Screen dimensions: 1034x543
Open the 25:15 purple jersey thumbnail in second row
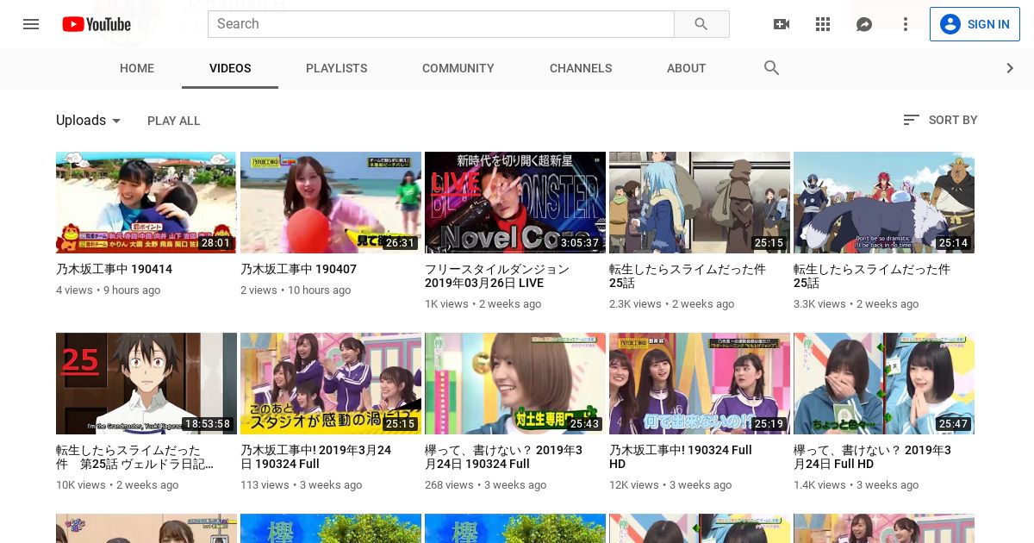click(x=331, y=384)
